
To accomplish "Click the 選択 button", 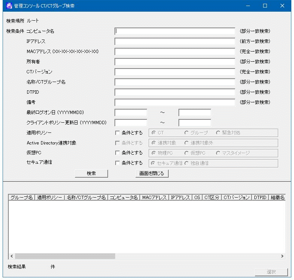I will [x=271, y=272].
